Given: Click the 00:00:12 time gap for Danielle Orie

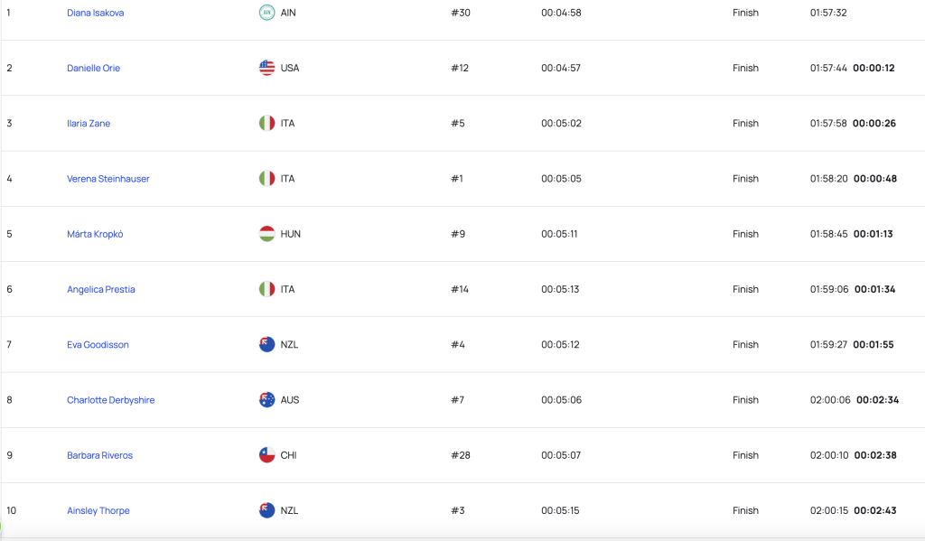Looking at the screenshot, I should [x=874, y=68].
